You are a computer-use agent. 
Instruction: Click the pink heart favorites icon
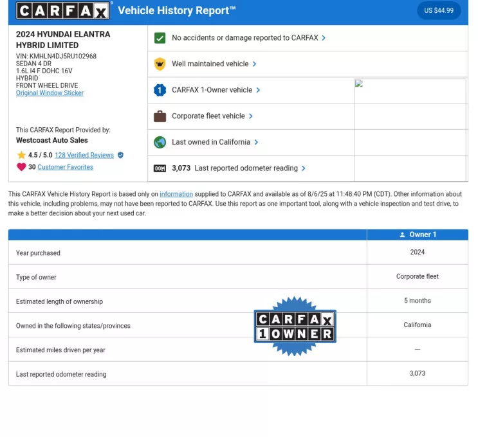point(21,167)
